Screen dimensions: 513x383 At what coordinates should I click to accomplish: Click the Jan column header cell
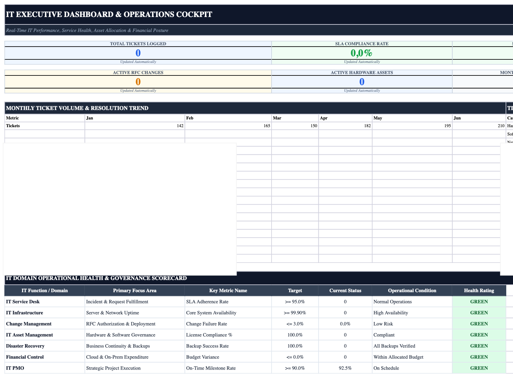pos(135,118)
